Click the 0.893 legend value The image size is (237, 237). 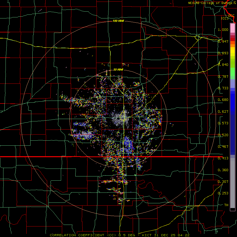(223, 53)
